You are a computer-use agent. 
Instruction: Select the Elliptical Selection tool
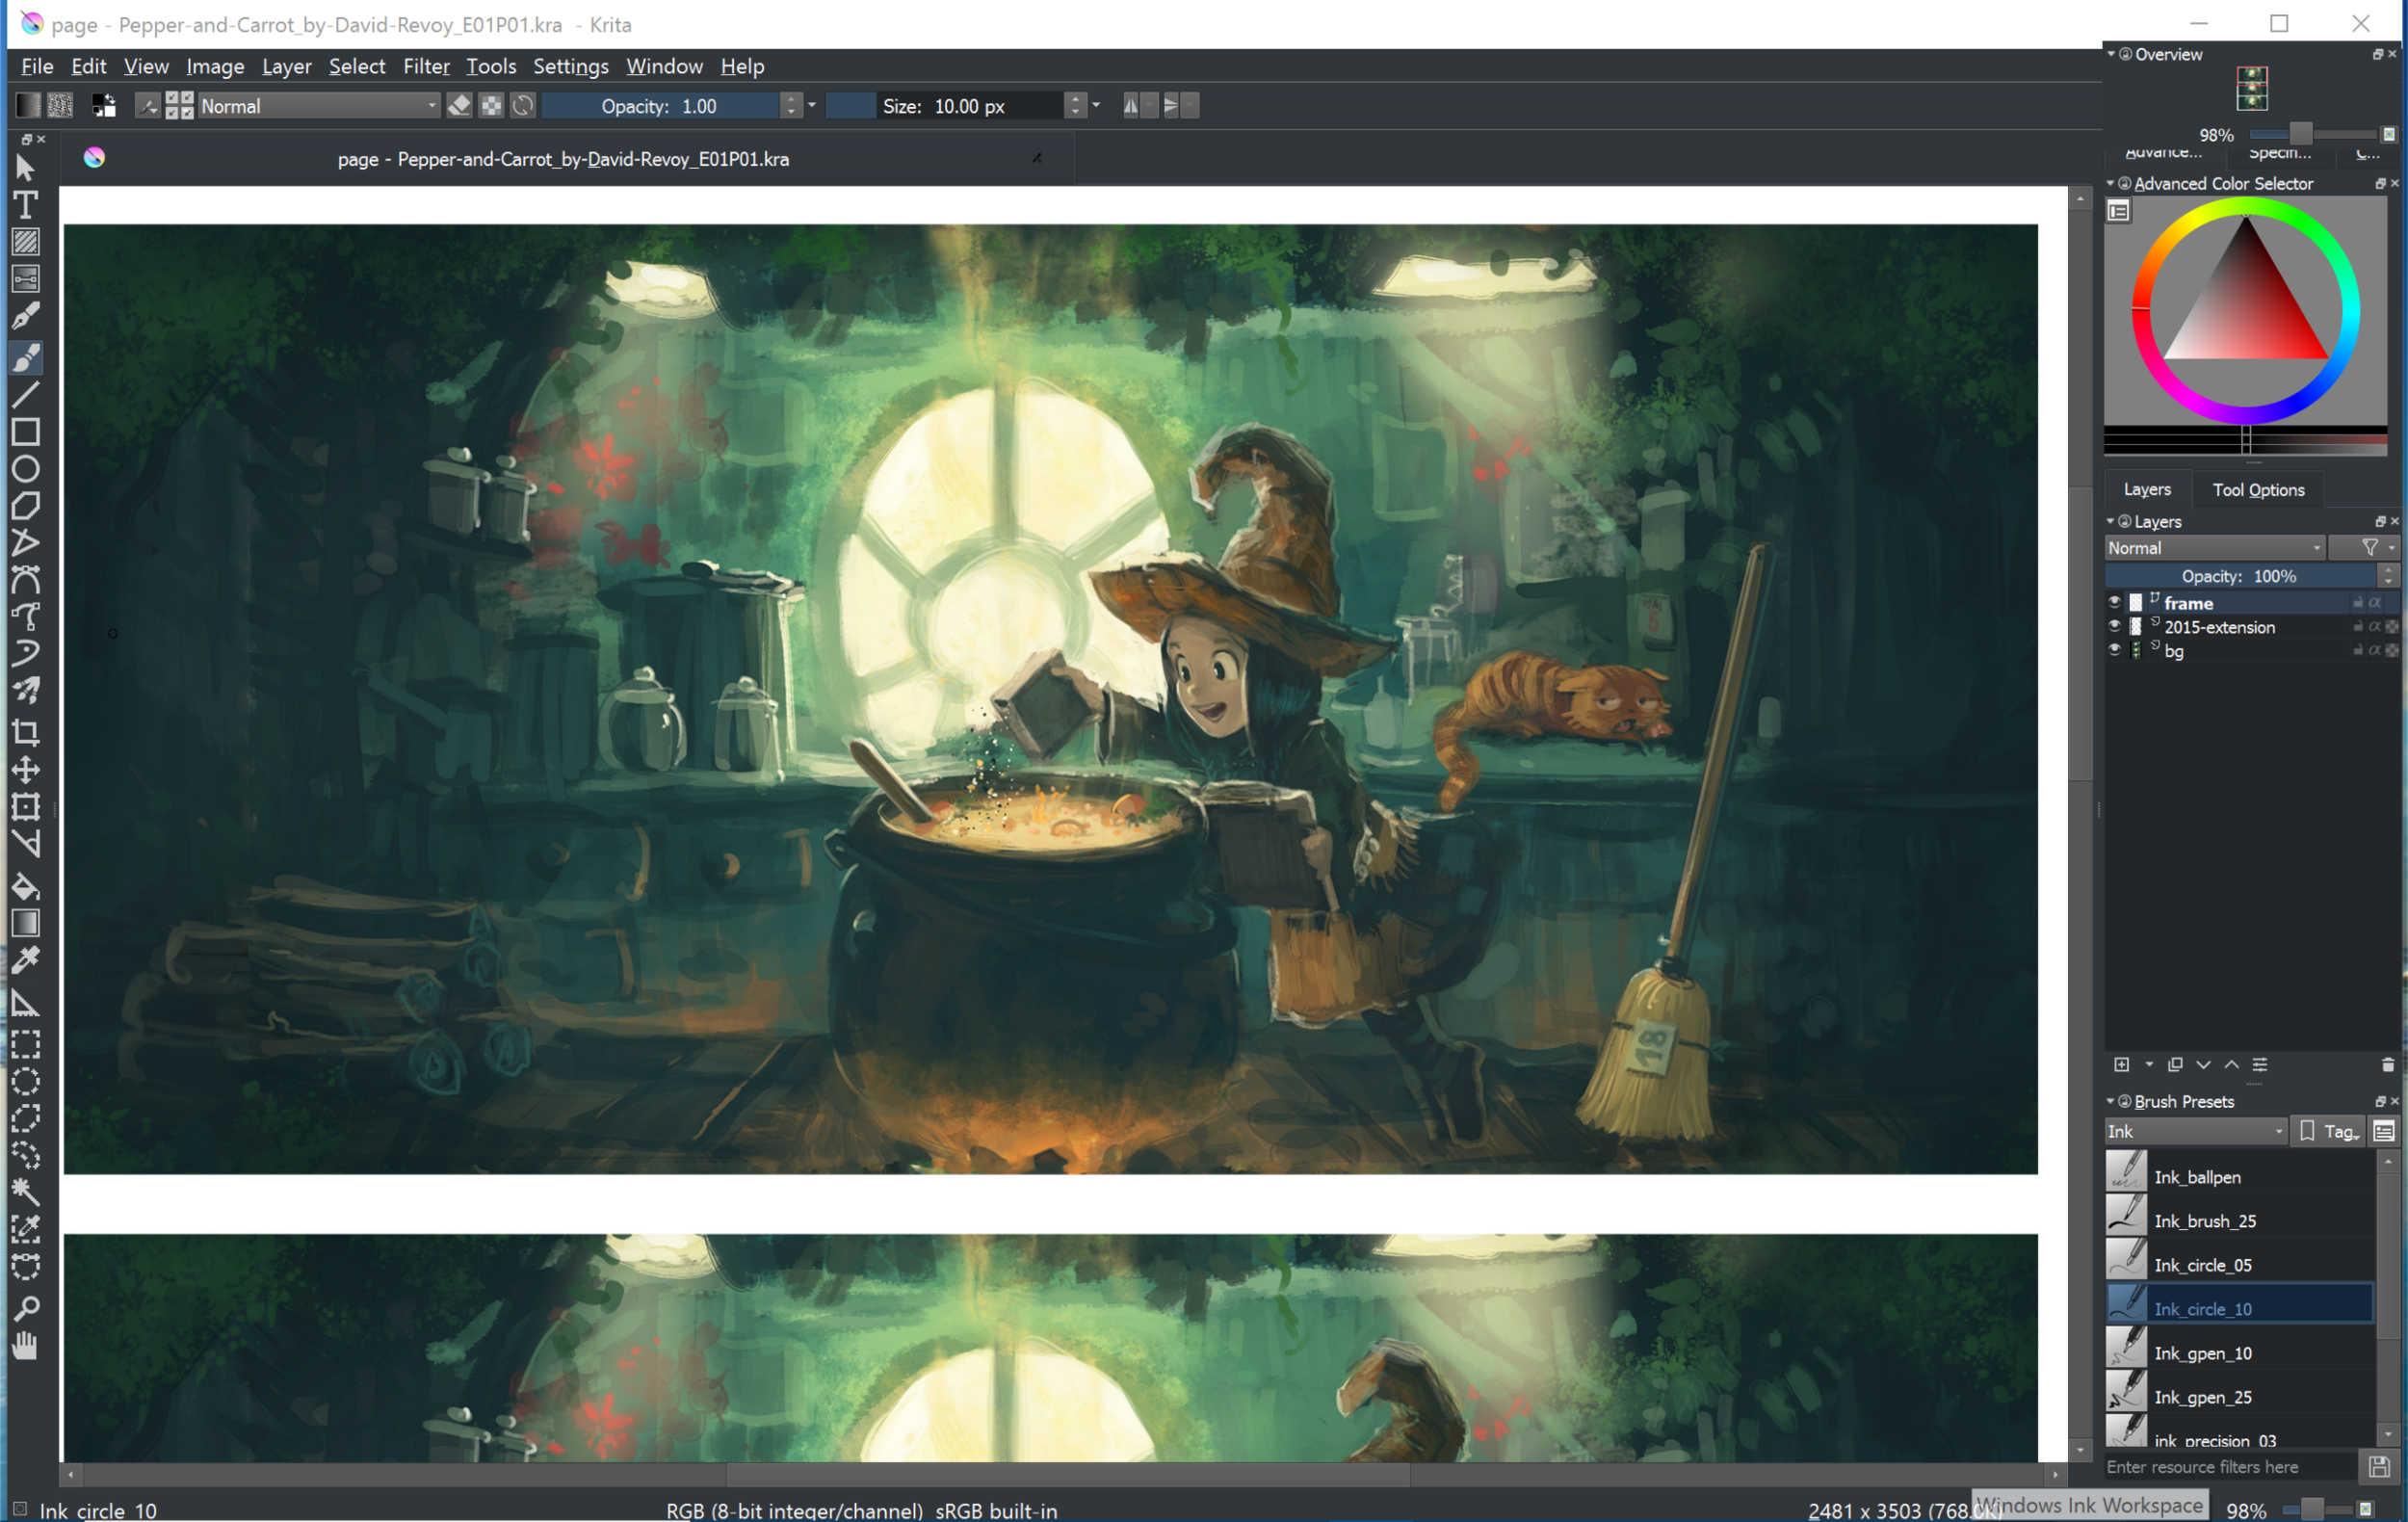coord(26,1082)
